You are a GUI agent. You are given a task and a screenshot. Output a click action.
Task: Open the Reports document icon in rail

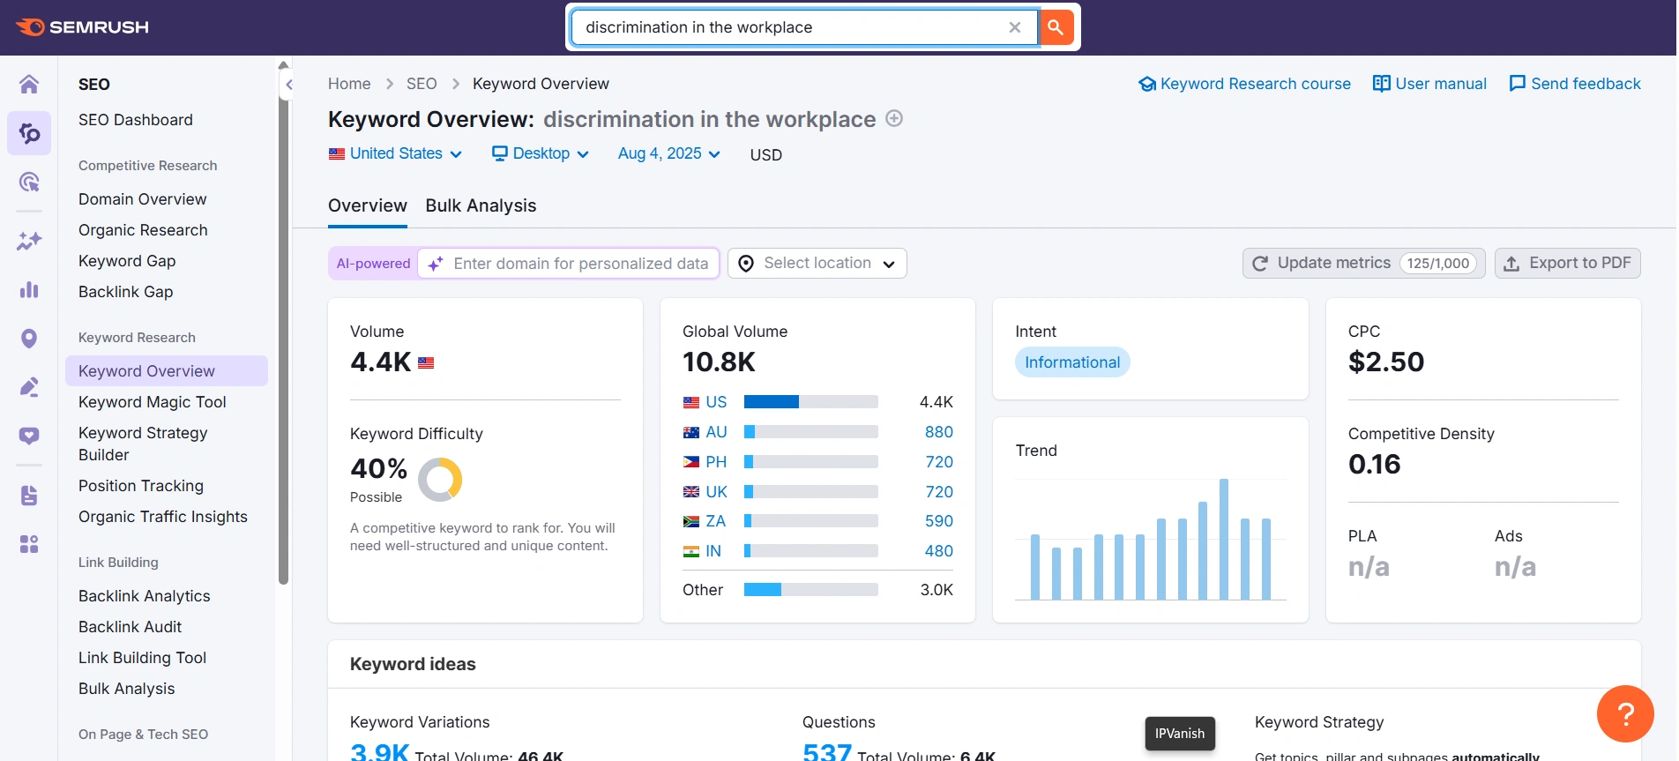click(29, 496)
